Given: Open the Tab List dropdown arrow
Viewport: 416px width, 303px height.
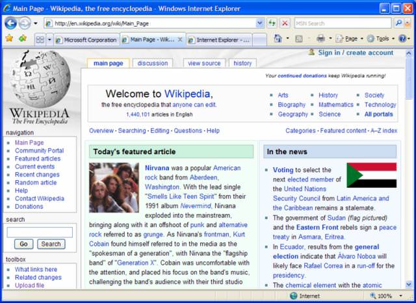Looking at the screenshot, I should pyautogui.click(x=49, y=40).
